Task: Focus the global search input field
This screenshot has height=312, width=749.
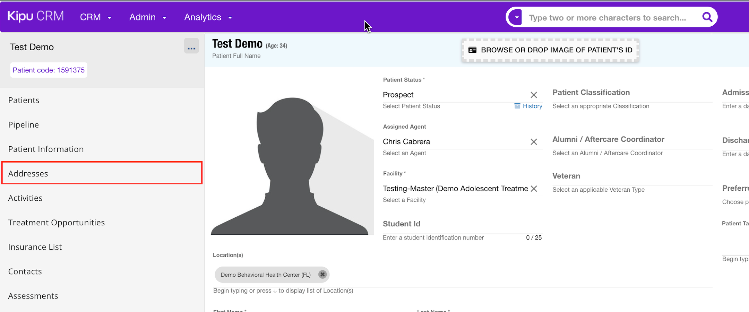Action: point(608,18)
